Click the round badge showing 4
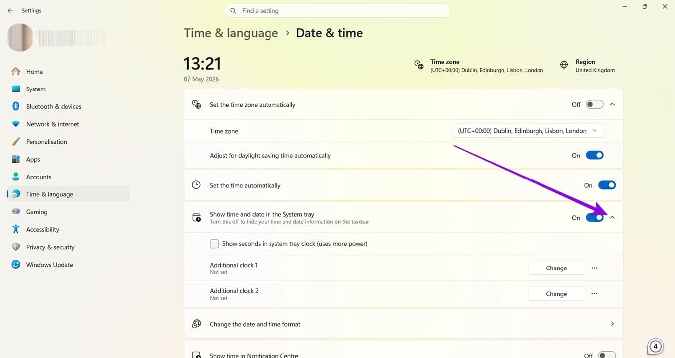 (x=655, y=347)
